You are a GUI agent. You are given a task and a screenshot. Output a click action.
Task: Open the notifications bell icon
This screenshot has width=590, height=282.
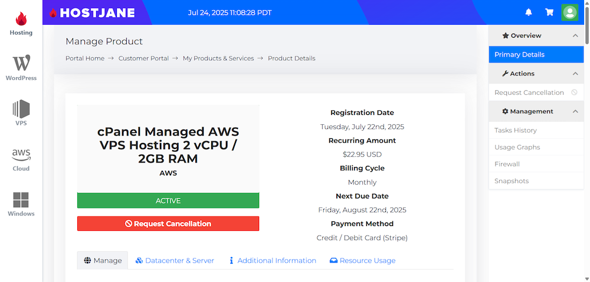click(529, 12)
